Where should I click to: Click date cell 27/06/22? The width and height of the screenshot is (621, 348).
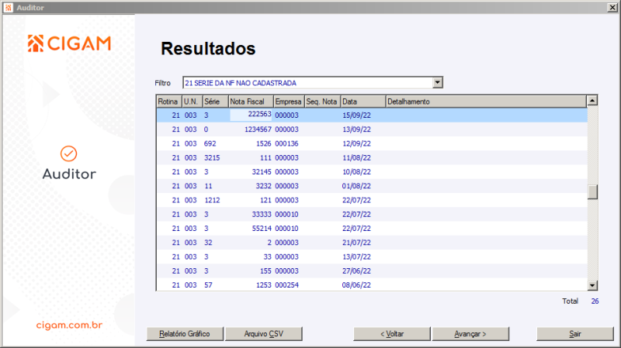356,271
